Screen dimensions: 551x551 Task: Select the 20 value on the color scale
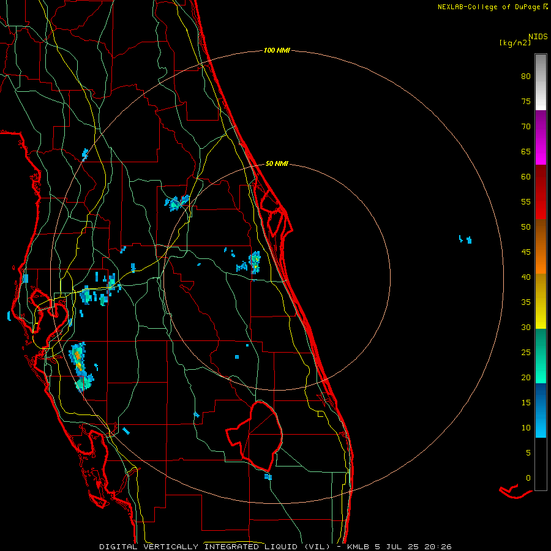[526, 377]
